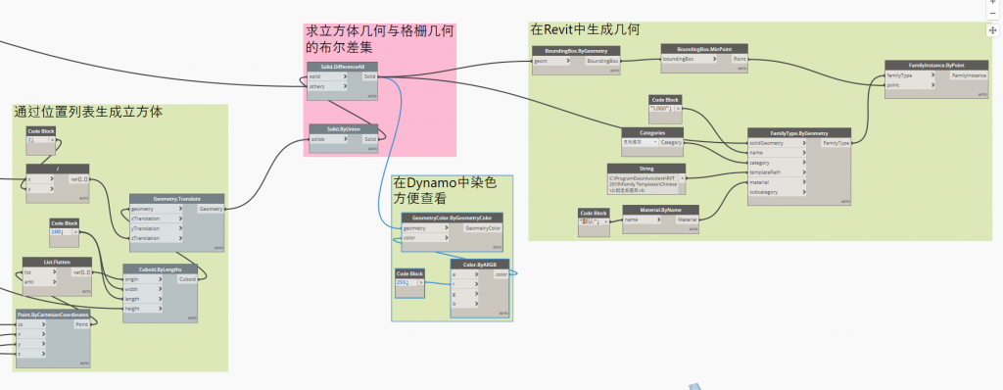Select the Point.ByCartesianCoordinates node header
The height and width of the screenshot is (390, 1003).
pos(53,315)
